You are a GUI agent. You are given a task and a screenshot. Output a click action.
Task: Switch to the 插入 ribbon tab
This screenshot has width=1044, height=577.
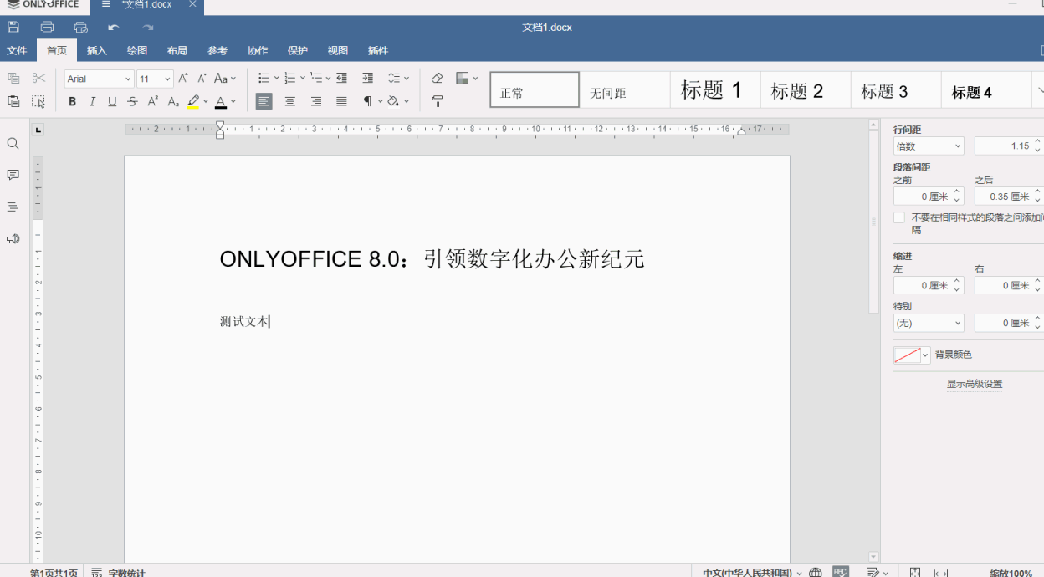click(x=96, y=50)
